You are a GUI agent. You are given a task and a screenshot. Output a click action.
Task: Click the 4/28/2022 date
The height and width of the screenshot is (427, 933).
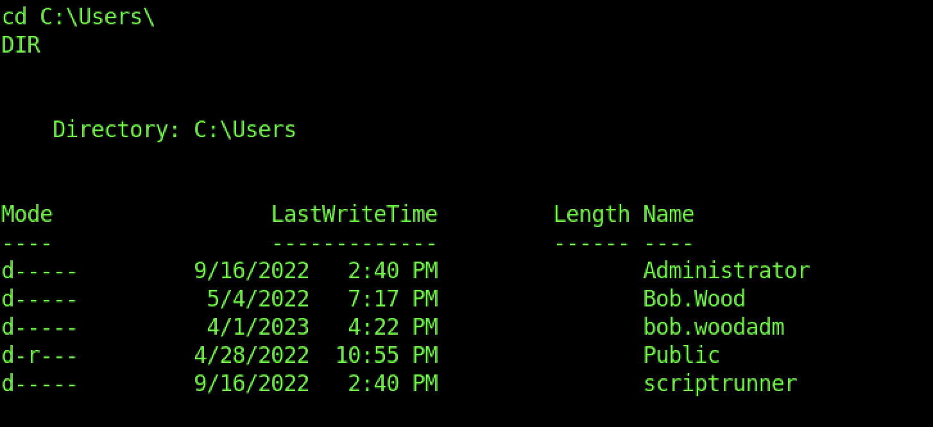pyautogui.click(x=251, y=355)
